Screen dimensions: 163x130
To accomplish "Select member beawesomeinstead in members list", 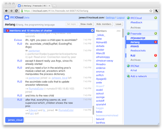I will (x=107, y=116).
